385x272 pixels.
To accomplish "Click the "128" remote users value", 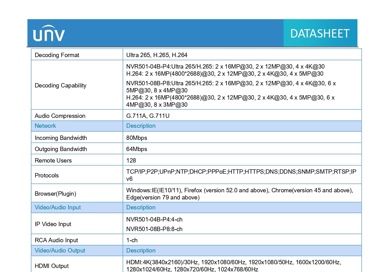I will click(x=131, y=161).
